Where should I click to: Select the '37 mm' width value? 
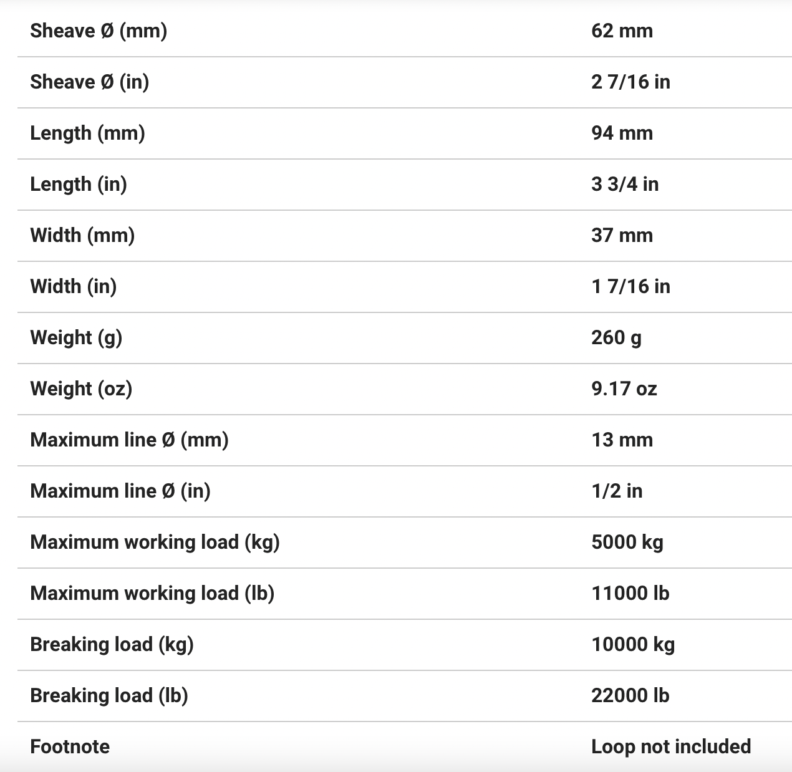click(x=622, y=235)
